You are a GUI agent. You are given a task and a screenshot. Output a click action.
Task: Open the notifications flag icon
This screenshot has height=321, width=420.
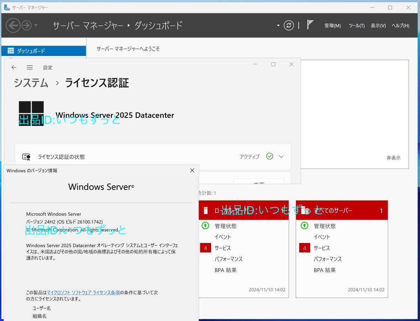(310, 25)
